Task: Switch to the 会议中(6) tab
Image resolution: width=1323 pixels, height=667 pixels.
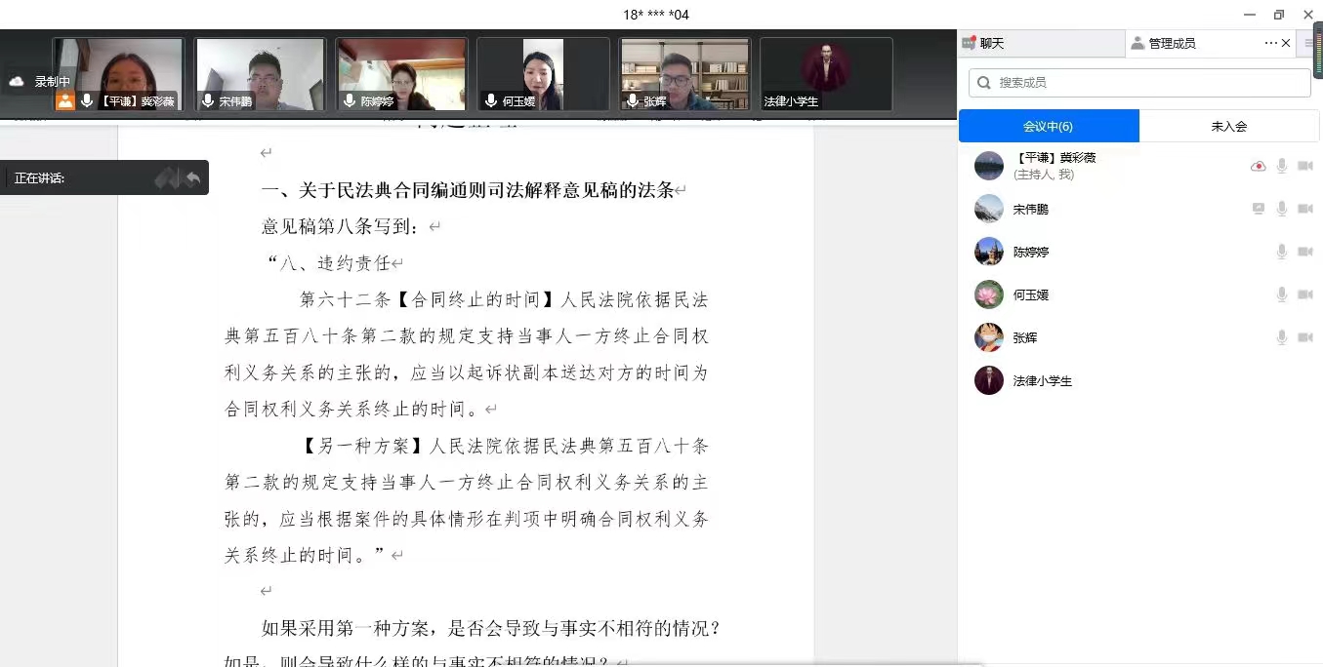Action: (1049, 126)
